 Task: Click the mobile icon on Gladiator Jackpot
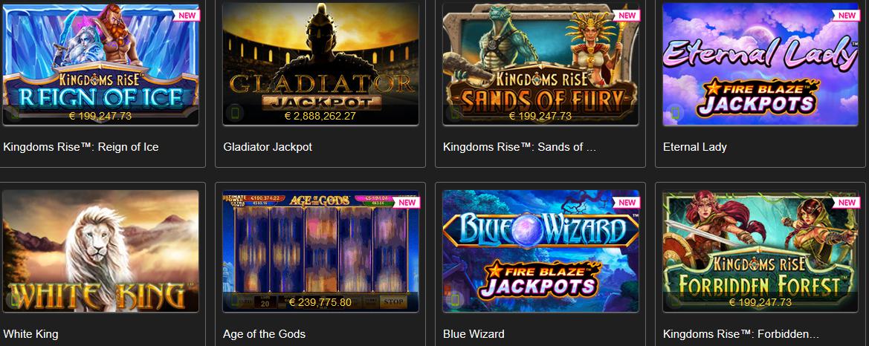(234, 114)
